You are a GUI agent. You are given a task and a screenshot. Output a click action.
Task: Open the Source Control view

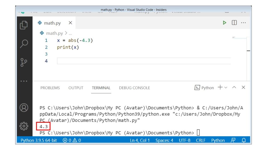coord(24,62)
